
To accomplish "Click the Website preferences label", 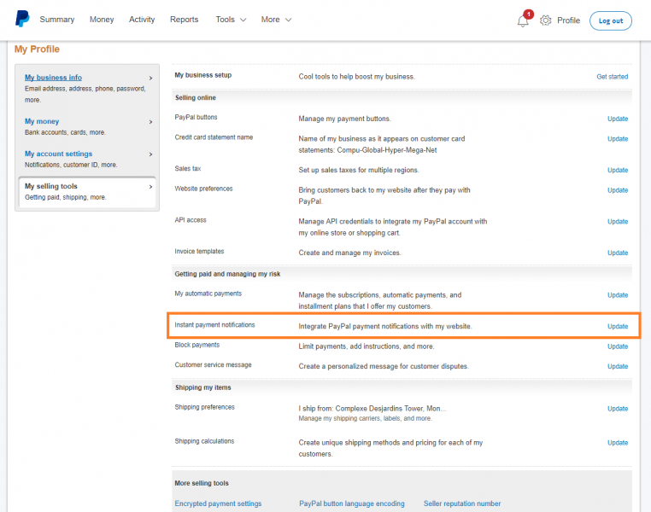I will 203,189.
